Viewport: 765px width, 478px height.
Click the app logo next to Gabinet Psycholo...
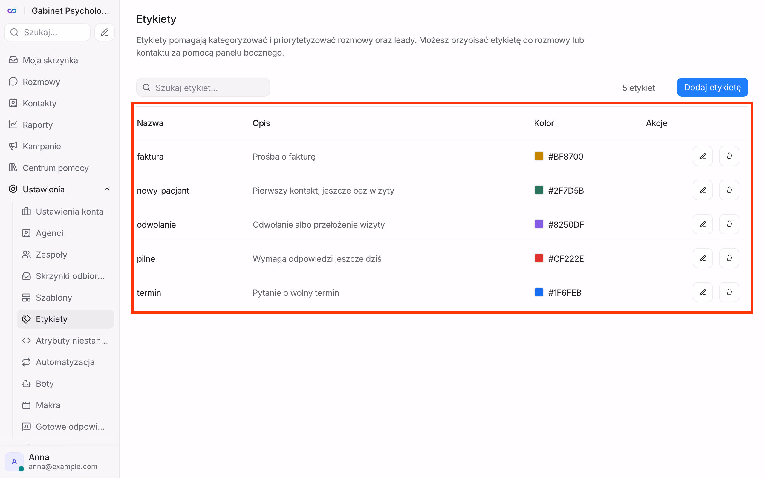[x=12, y=11]
